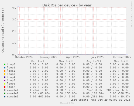Image resolution: width=134 pixels, height=106 pixels.
Task: Click nvme0n1 current value 1.73m/ 3.86
Action: [x=39, y=90]
